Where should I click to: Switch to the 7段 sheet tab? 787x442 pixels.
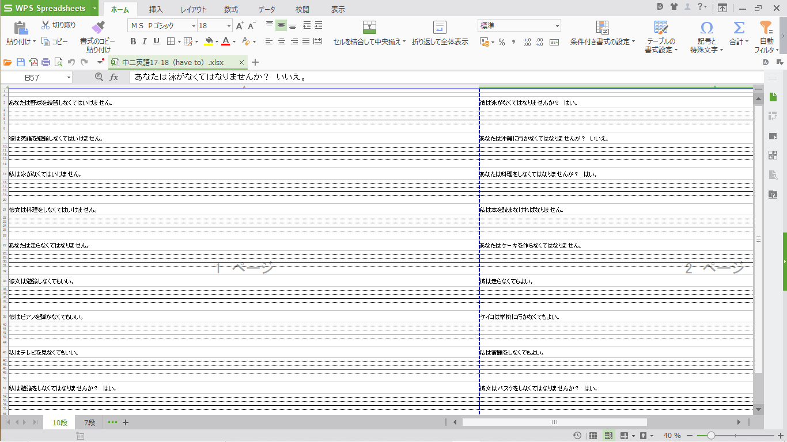tap(89, 422)
